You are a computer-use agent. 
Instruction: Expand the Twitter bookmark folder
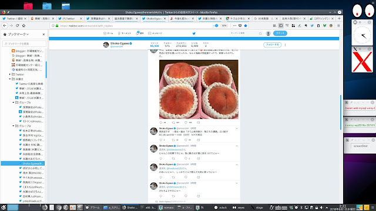(x=10, y=74)
